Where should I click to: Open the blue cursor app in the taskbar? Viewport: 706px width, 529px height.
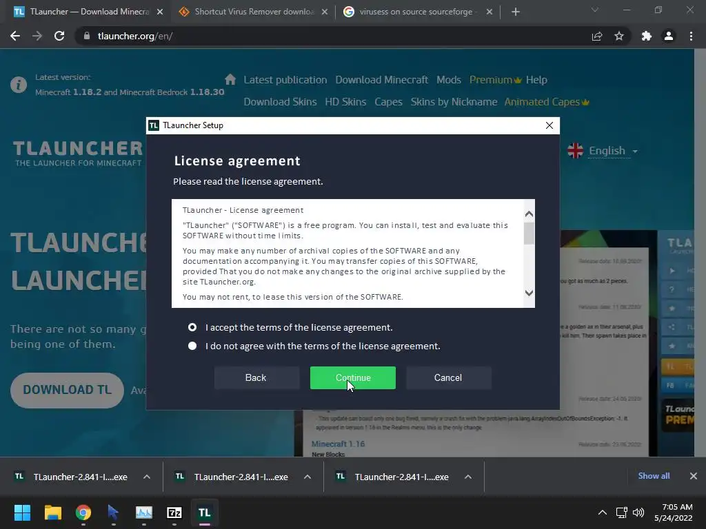(x=113, y=512)
